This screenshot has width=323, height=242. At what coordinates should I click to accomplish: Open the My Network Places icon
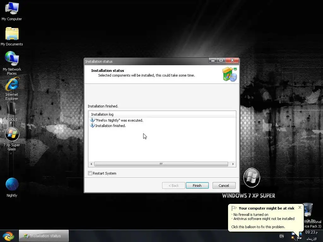12,59
